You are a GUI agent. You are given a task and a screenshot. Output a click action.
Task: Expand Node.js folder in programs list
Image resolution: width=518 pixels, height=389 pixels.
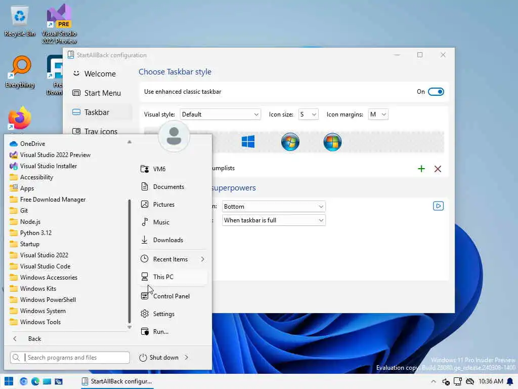(x=25, y=222)
